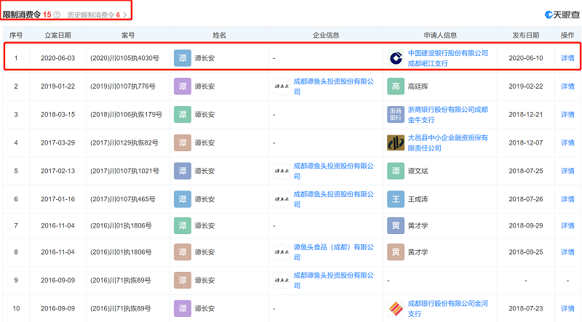Viewport: 582px width, 322px height.
Task: Click the 天眼查 logo at top right
Action: tap(562, 15)
